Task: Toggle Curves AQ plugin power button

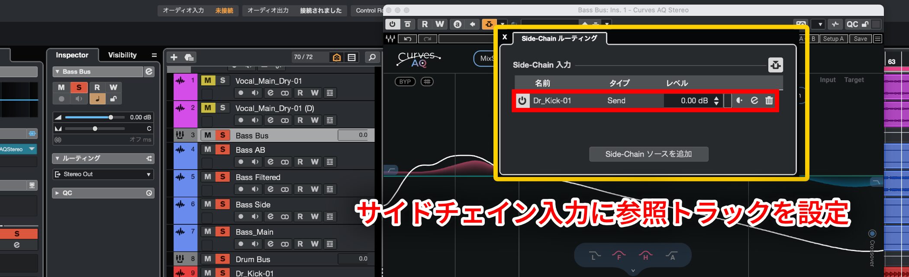Action: (392, 24)
